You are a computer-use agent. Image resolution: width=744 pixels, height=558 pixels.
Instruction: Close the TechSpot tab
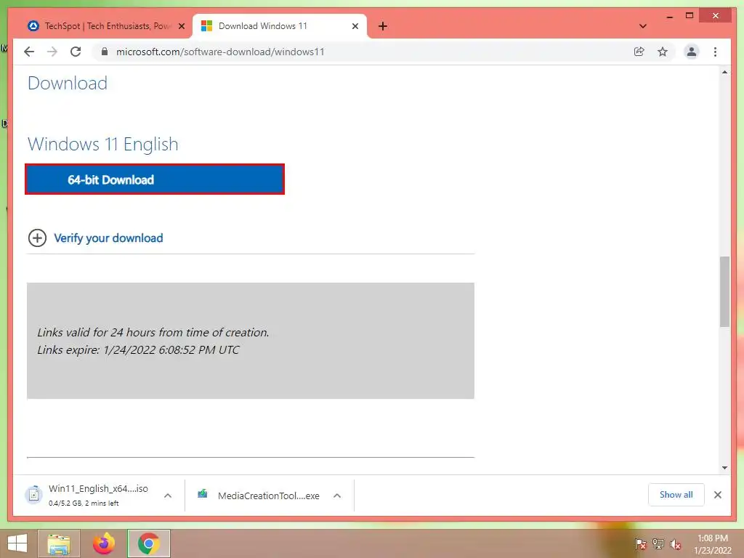click(x=181, y=26)
